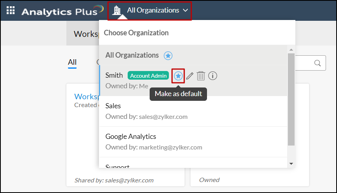
Task: Click the edit pencil icon for Smith
Action: (190, 76)
